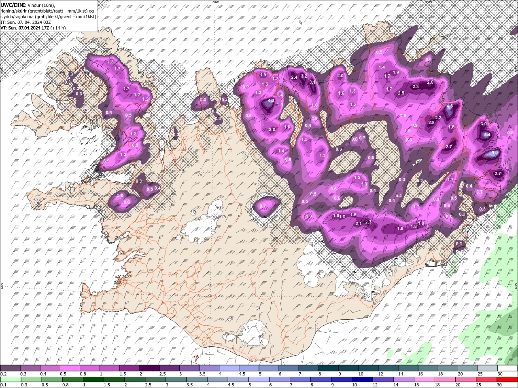Click the 4.4 snowfall value on map
Image resolution: width=518 pixels, height=388 pixels.
pos(487,135)
